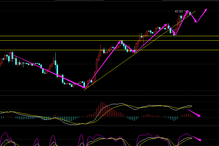Image resolution: width=219 pixels, height=146 pixels.
Task: Click the 45.93 price high label
Action: tap(179, 11)
